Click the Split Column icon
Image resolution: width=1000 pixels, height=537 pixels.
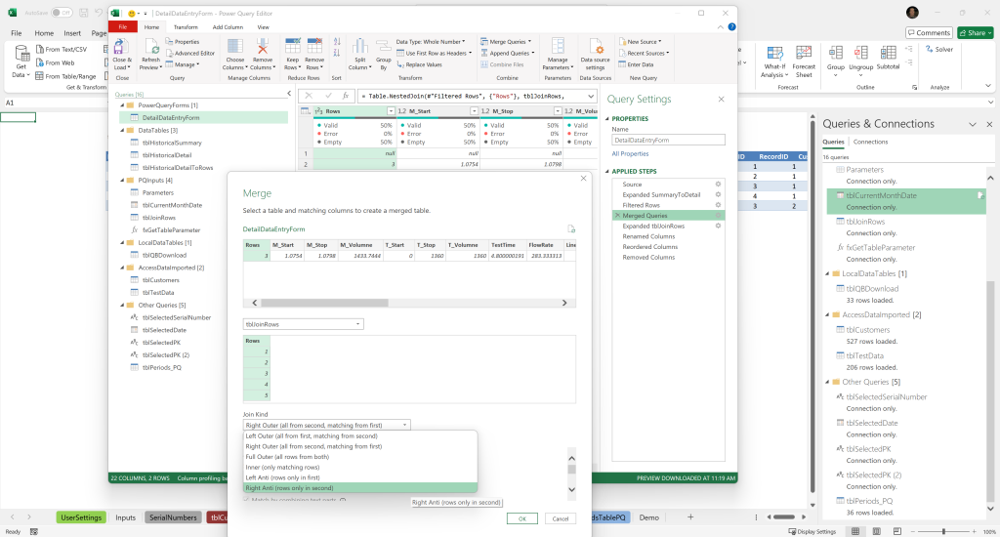click(359, 47)
